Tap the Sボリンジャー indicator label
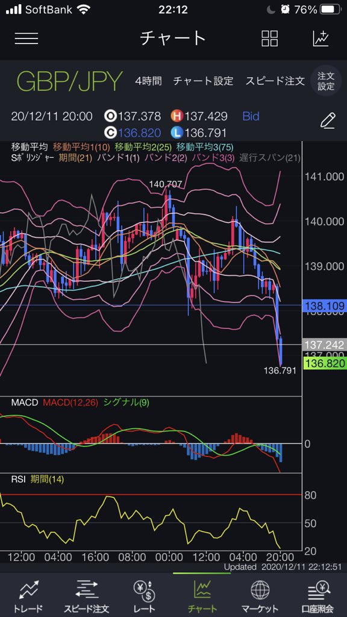This screenshot has width=347, height=617. point(33,158)
